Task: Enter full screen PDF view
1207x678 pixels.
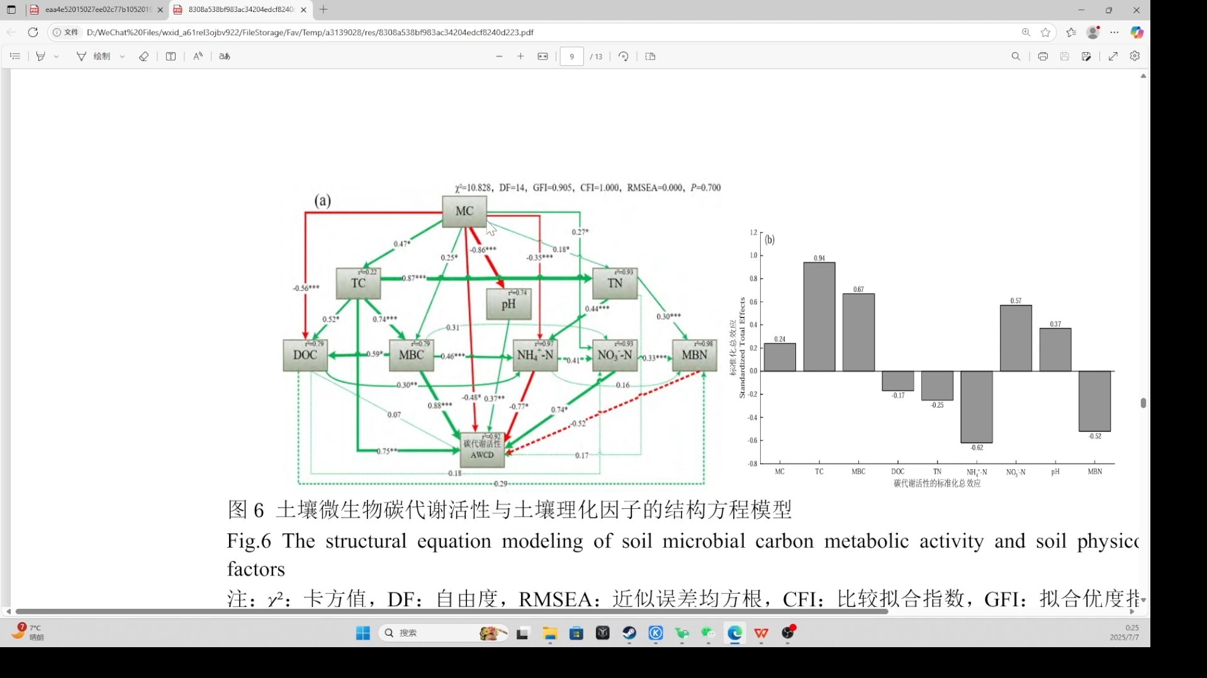Action: click(x=1113, y=56)
